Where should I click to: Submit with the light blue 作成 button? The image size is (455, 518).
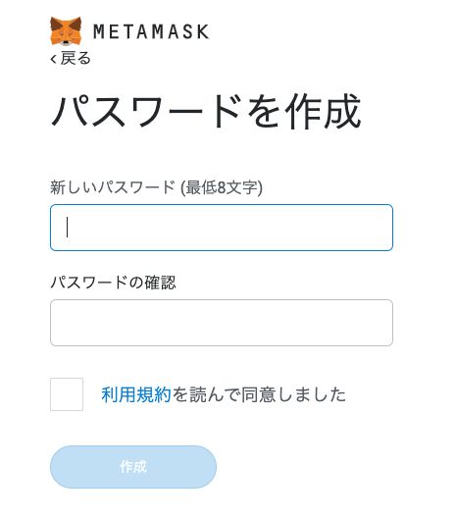[x=133, y=467]
